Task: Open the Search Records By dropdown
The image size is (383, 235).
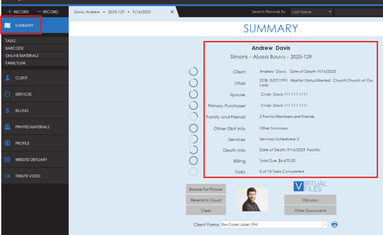Action: [311, 12]
